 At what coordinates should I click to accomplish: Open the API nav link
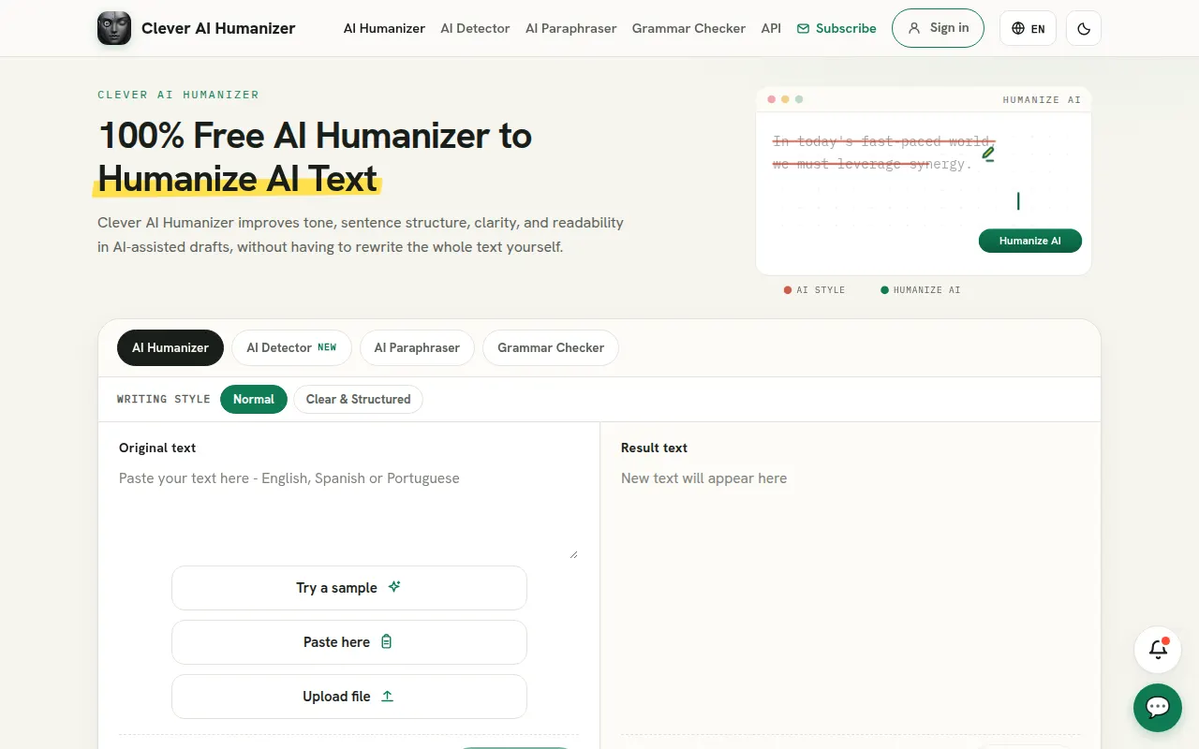pos(771,28)
